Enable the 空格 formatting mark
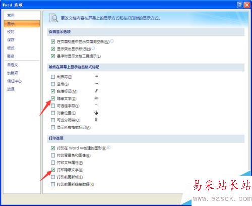252x206 pixels. [53, 84]
